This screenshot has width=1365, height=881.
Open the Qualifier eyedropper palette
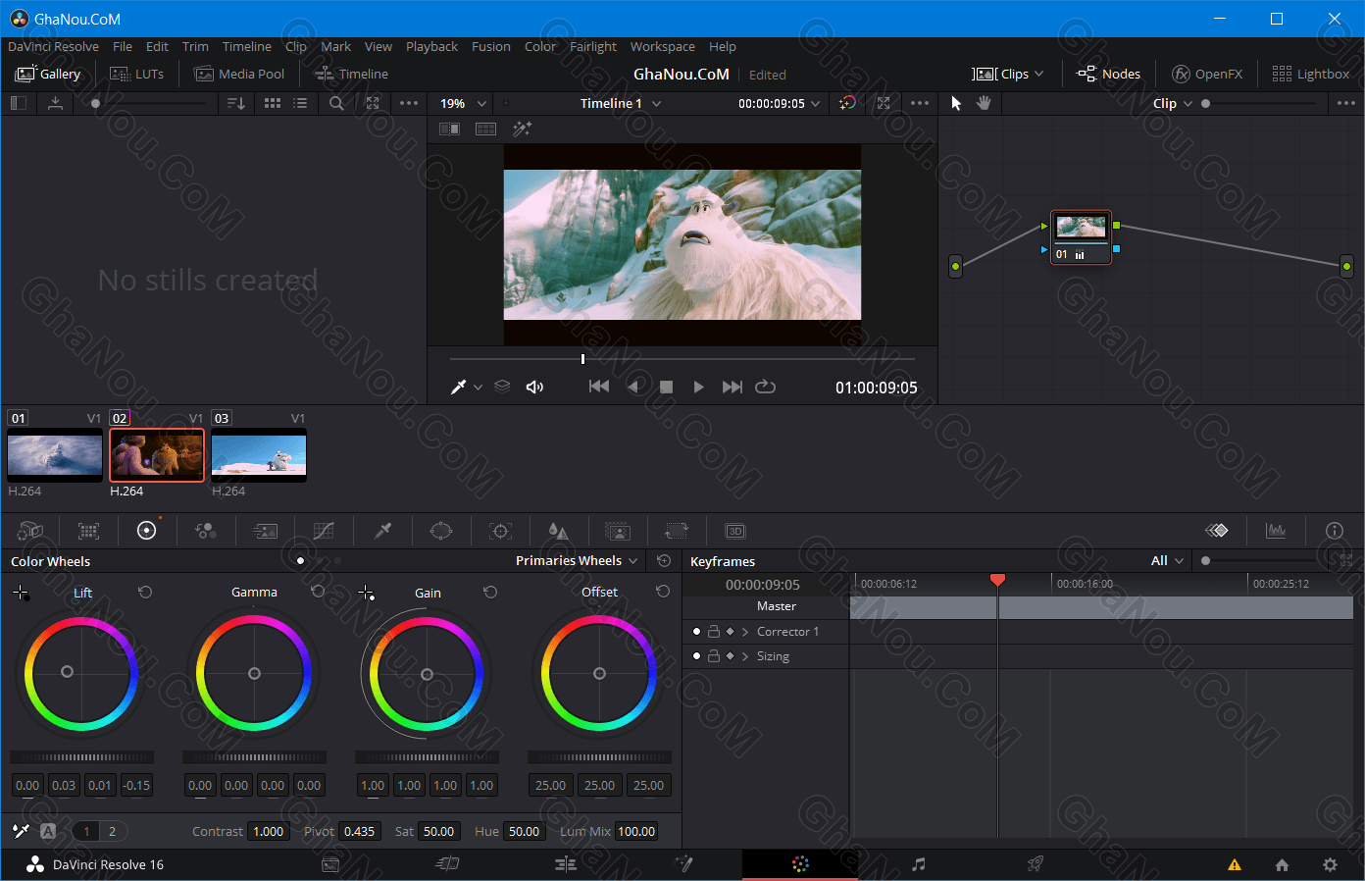[x=382, y=531]
